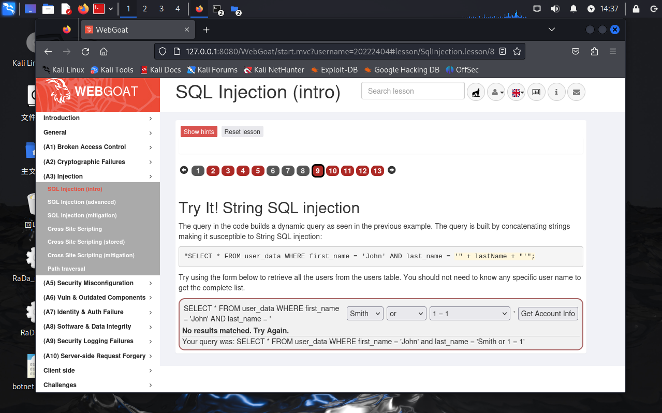Open Cross Site Scripting lesson

(75, 229)
